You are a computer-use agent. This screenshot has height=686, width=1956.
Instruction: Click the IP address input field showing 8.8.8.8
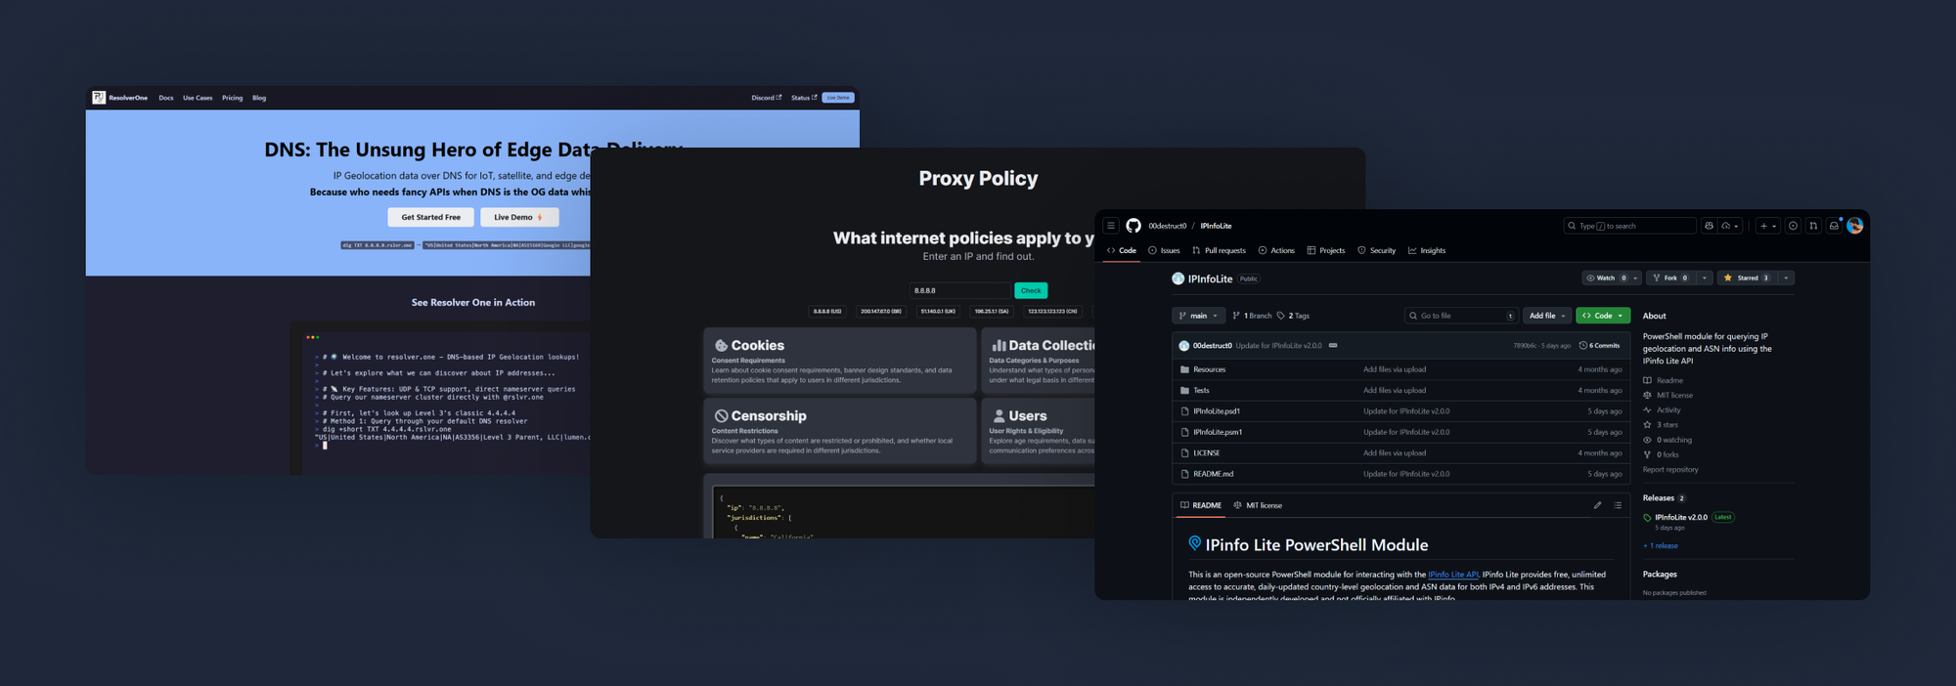pos(960,290)
